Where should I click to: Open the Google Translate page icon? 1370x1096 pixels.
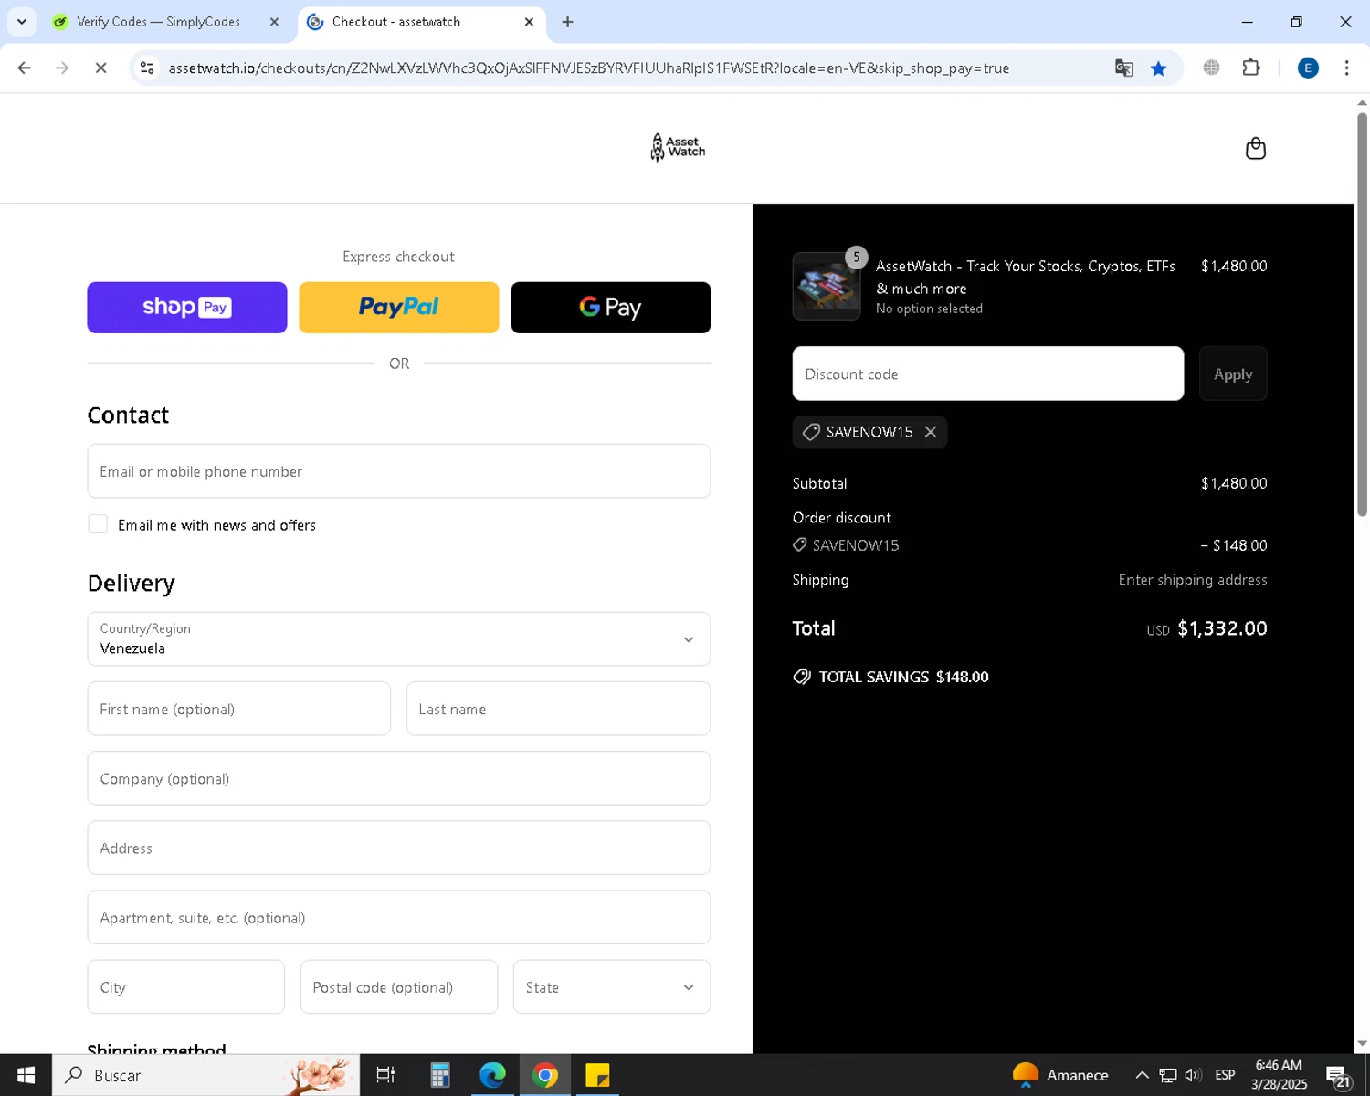click(x=1123, y=68)
